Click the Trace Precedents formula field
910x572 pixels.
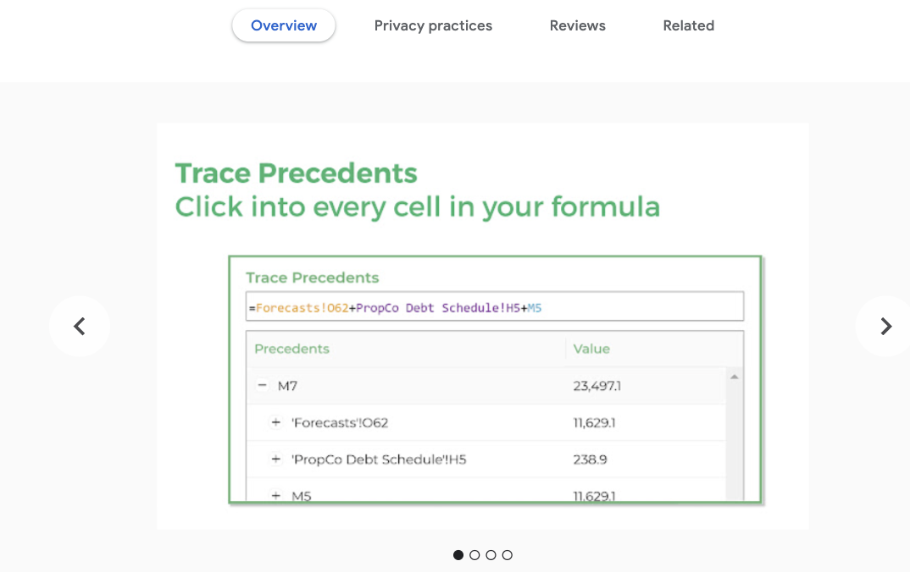pyautogui.click(x=494, y=308)
